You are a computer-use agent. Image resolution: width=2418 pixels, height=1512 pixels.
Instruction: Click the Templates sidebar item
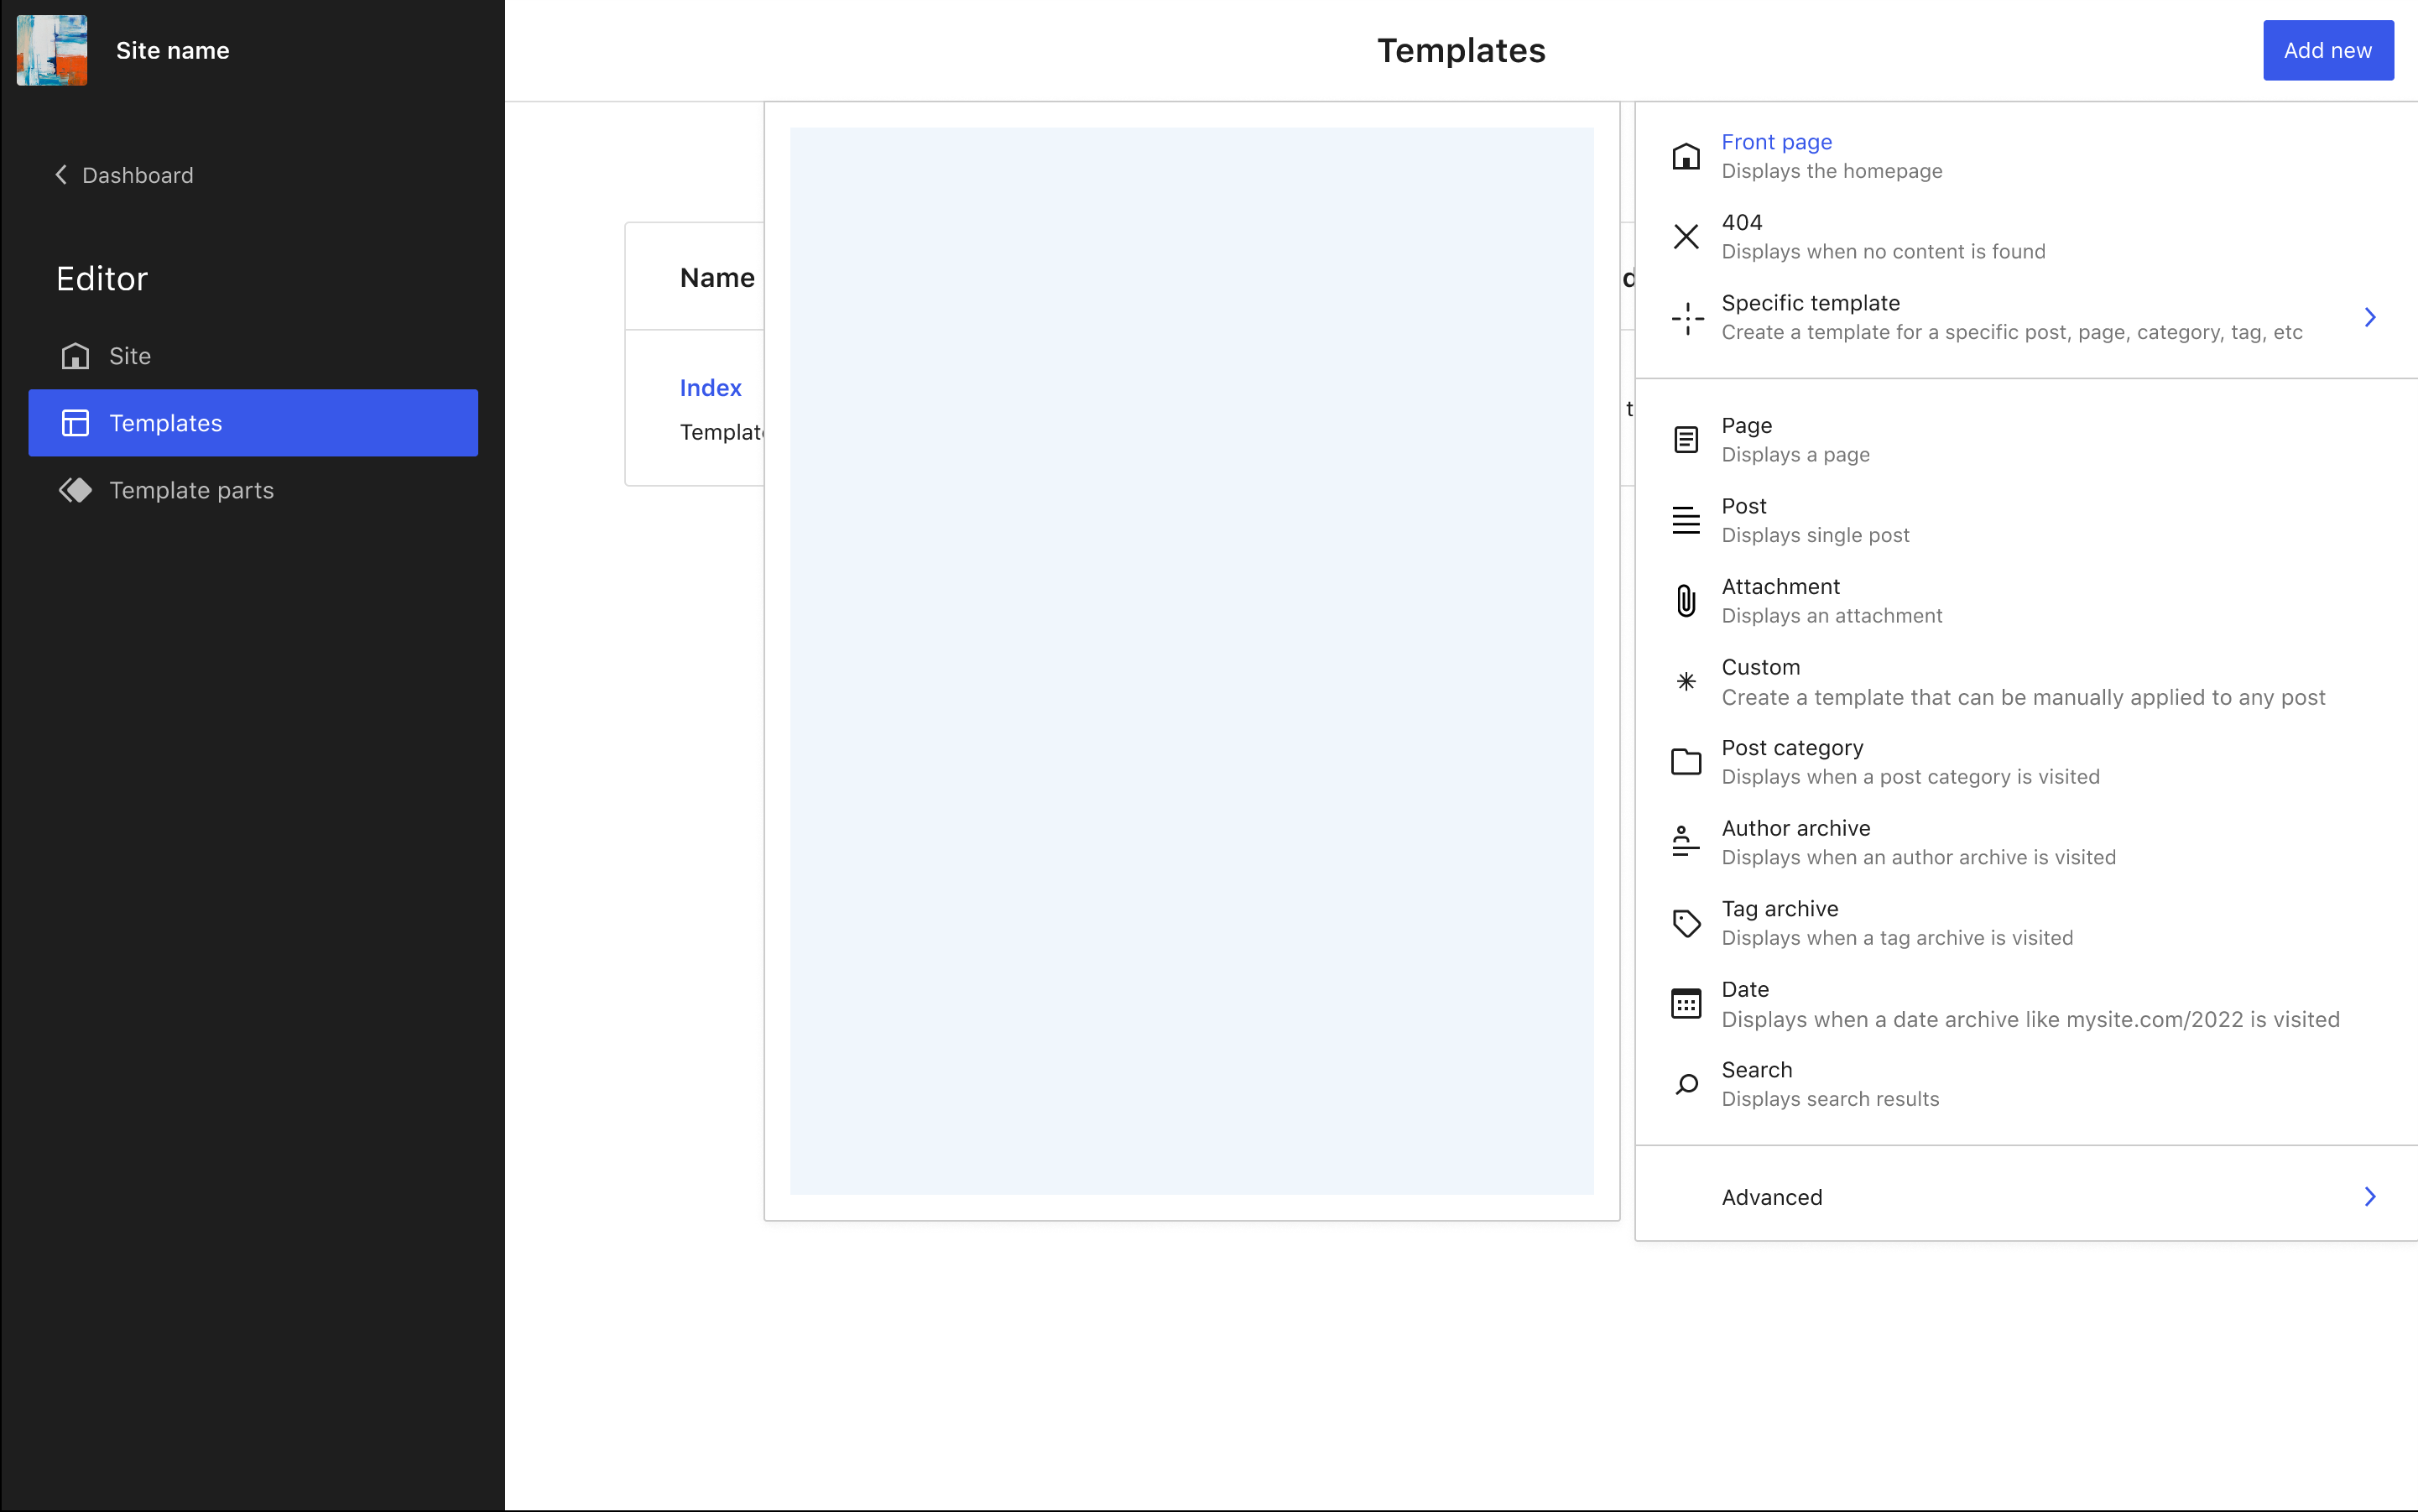click(253, 421)
